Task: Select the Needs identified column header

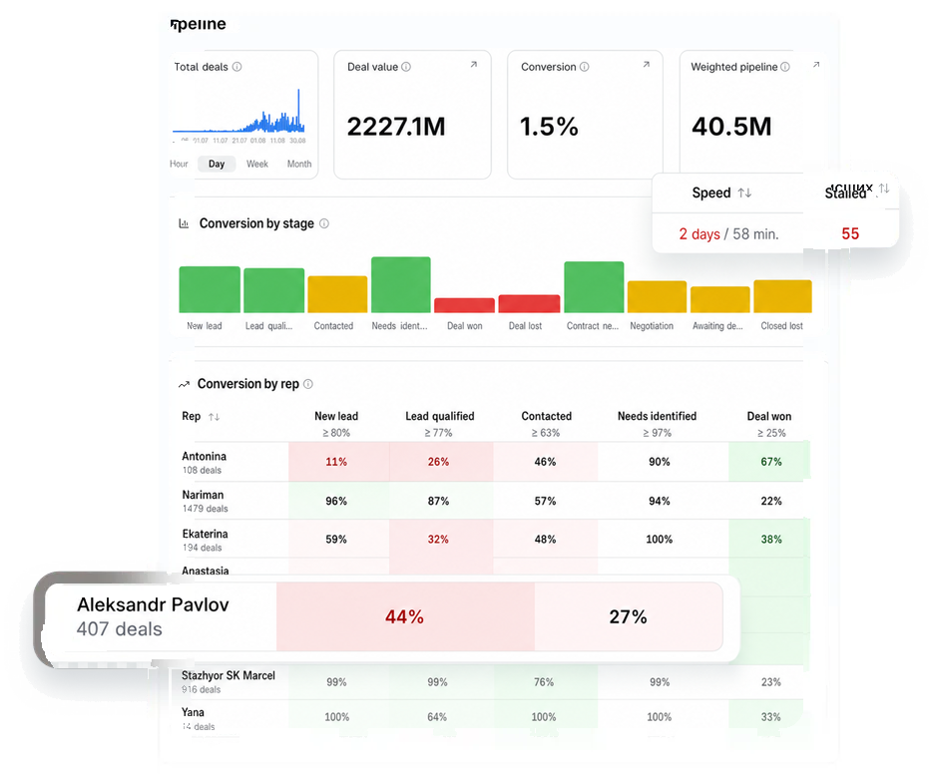Action: (x=657, y=416)
